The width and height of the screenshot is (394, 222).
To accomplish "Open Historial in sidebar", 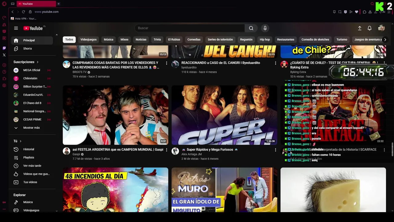I will (32, 149).
